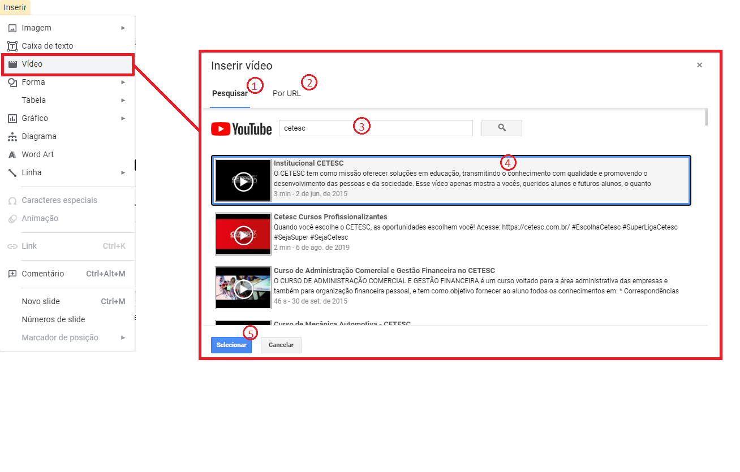Focus the YouTube search field

click(376, 128)
